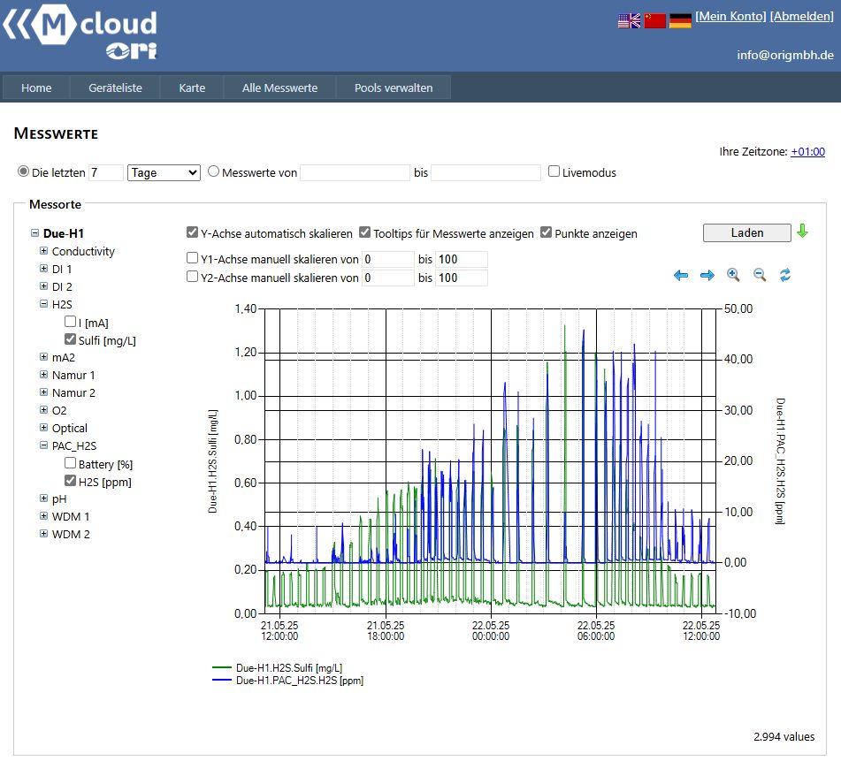
Task: Select the German flag language icon
Action: pyautogui.click(x=680, y=20)
